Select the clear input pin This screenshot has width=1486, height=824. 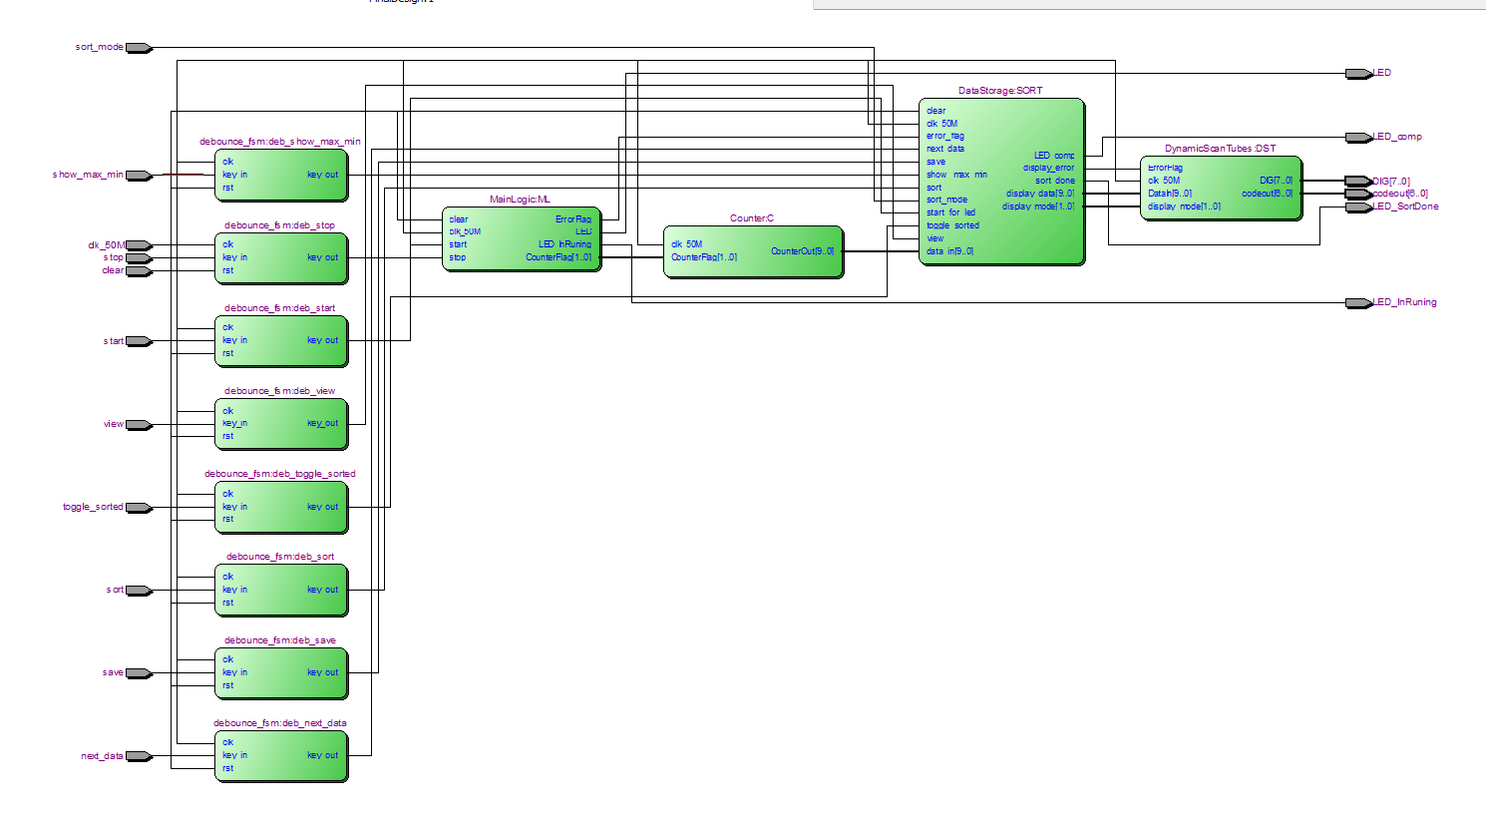click(139, 270)
